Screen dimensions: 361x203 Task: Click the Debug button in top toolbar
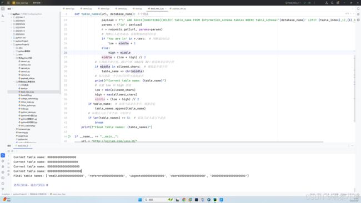309,3
